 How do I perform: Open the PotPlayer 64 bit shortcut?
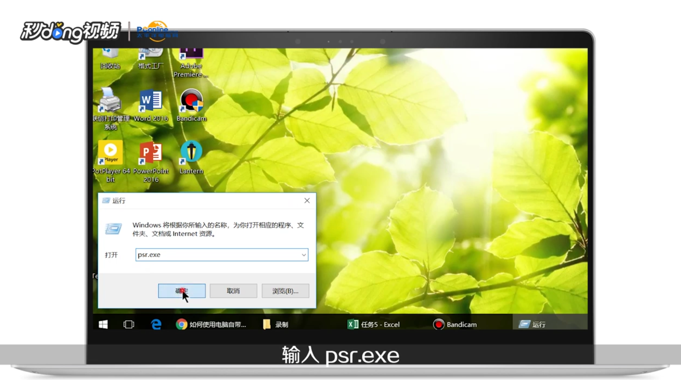(111, 162)
